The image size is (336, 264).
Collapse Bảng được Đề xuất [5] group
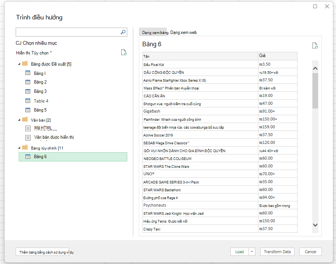click(x=19, y=64)
